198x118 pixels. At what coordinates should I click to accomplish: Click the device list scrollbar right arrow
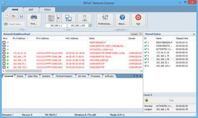click(141, 71)
